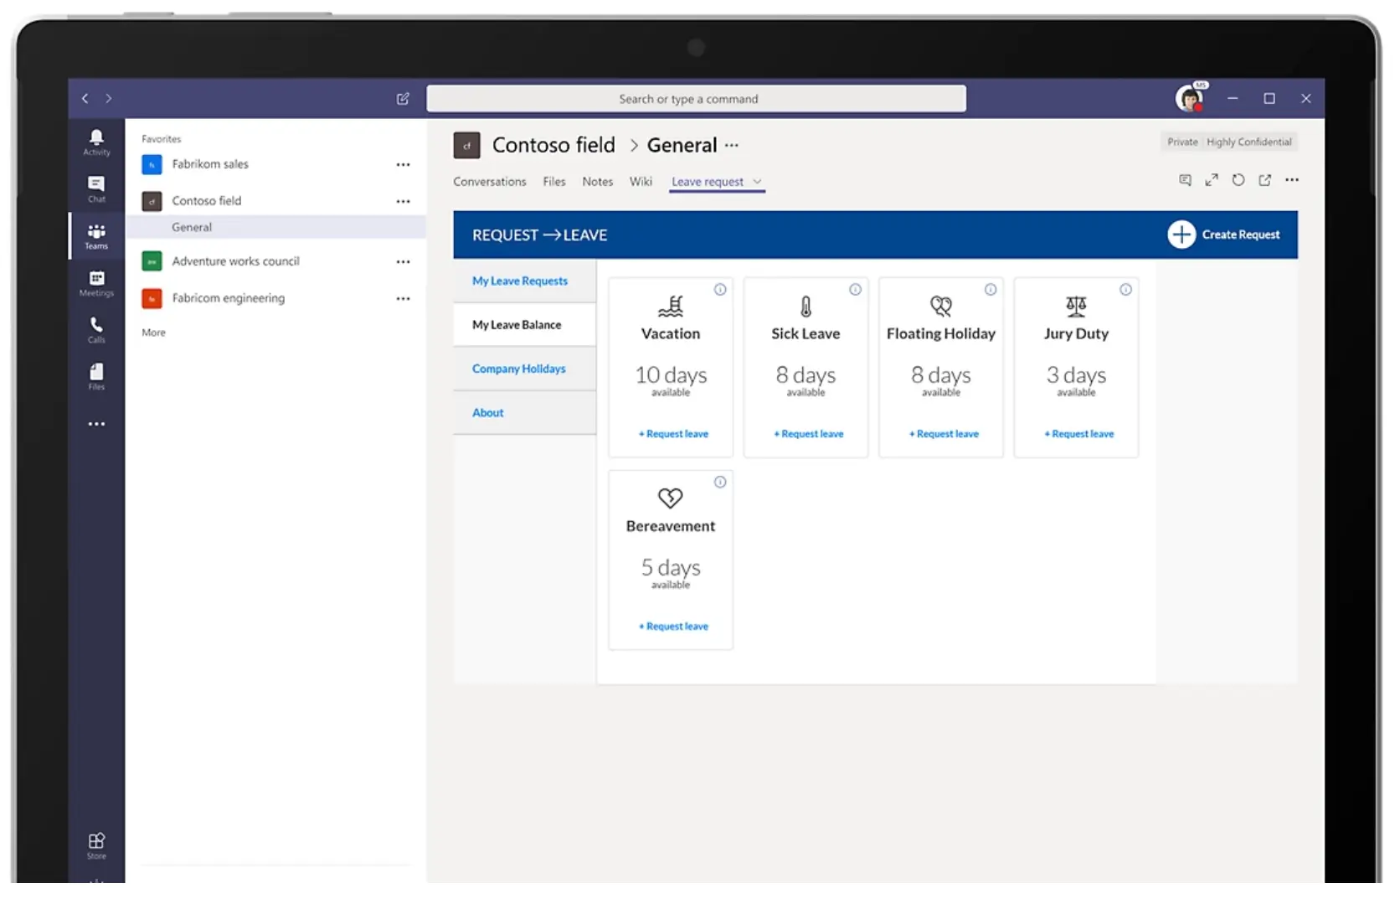The width and height of the screenshot is (1400, 898).
Task: Click the Contoso field team avatar in header
Action: pos(466,145)
